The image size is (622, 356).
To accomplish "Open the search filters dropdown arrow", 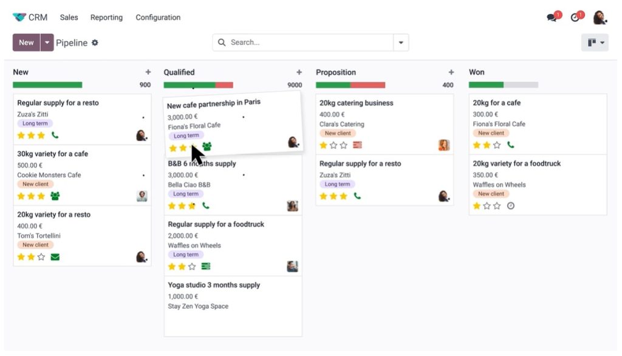I will click(x=400, y=42).
